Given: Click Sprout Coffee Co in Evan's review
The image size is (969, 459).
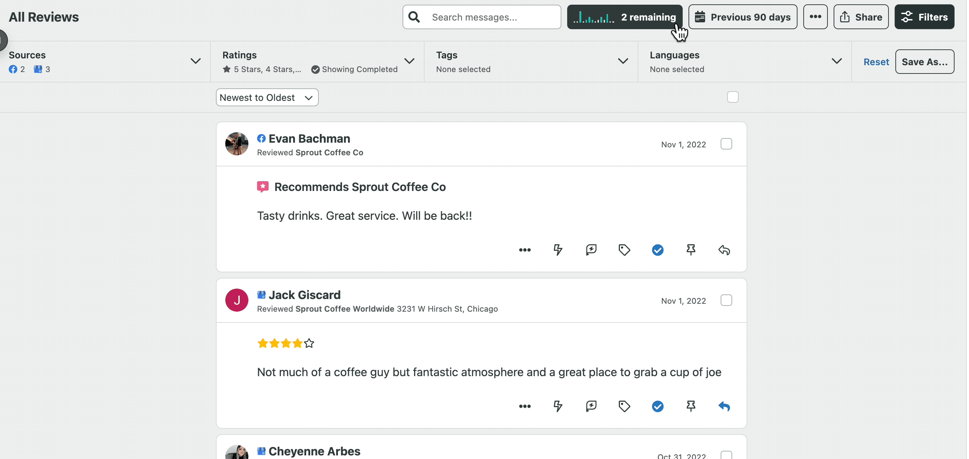Looking at the screenshot, I should [329, 152].
